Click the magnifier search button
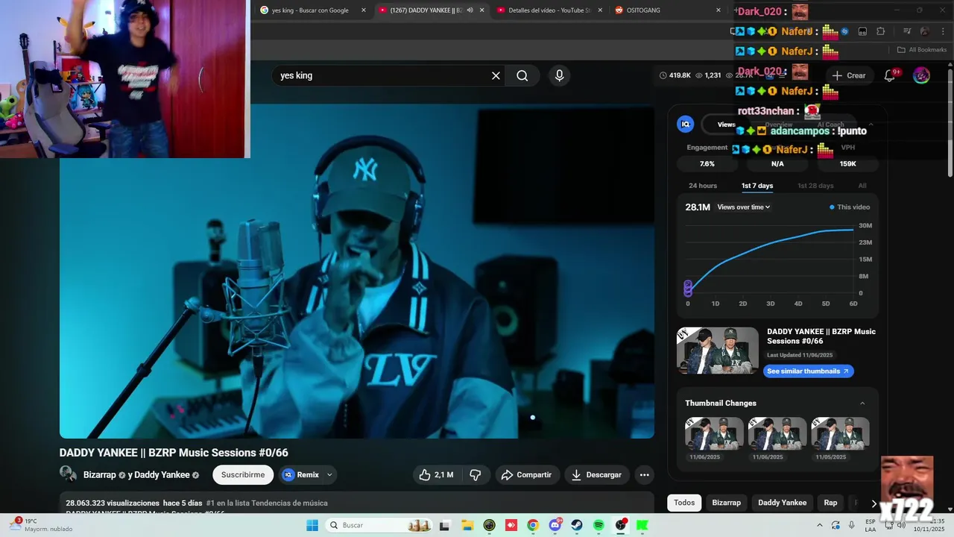 522,75
